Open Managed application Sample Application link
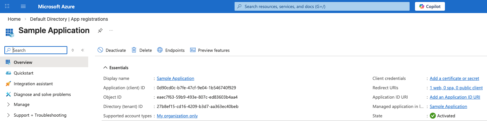The width and height of the screenshot is (487, 121). [x=448, y=106]
